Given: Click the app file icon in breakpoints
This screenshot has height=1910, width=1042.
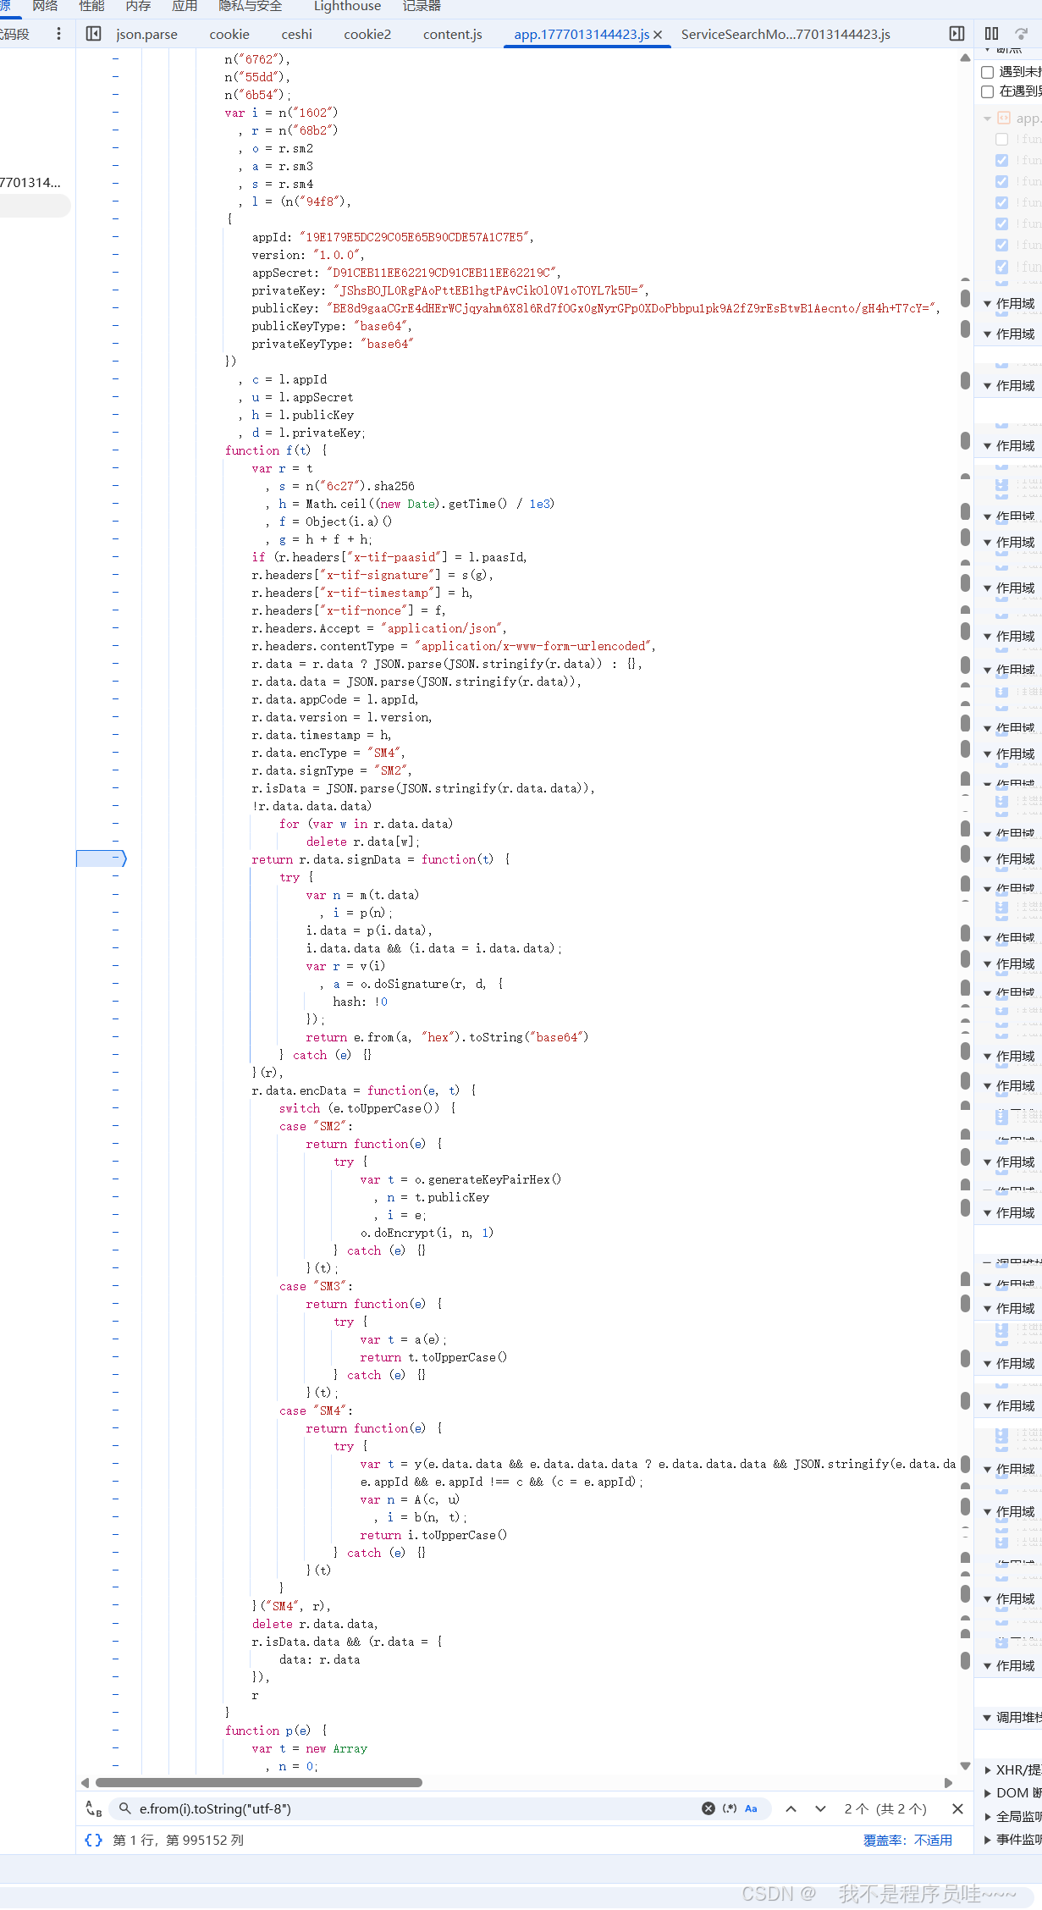Looking at the screenshot, I should tap(1004, 118).
